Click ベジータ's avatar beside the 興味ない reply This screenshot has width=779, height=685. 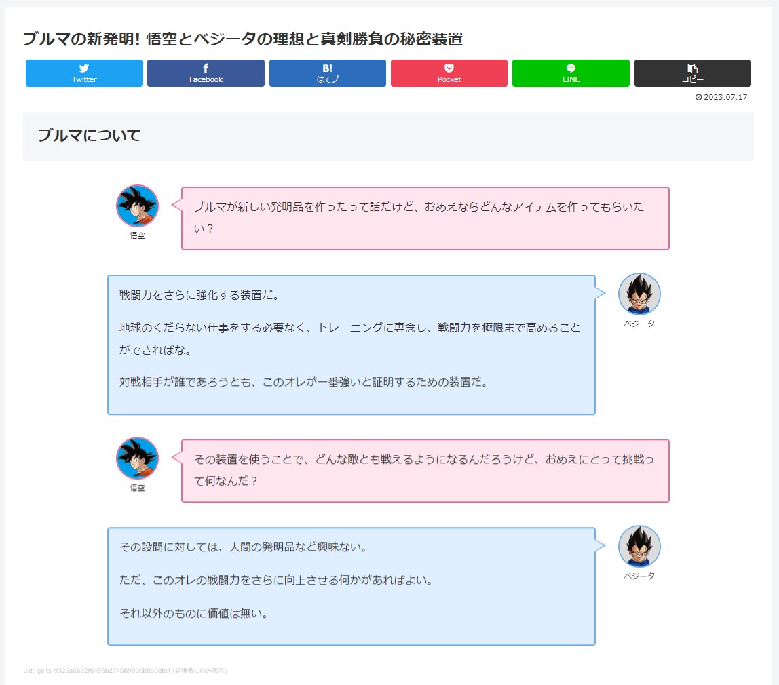click(639, 546)
